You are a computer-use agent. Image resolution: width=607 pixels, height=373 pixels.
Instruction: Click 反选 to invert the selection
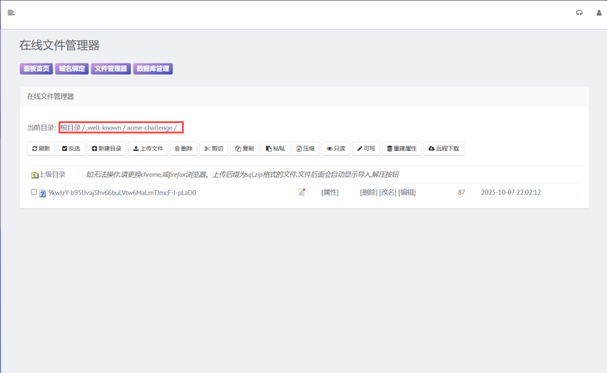click(x=71, y=149)
